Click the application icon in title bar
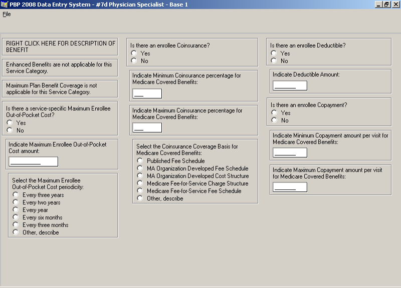The height and width of the screenshot is (288, 401). click(5, 4)
